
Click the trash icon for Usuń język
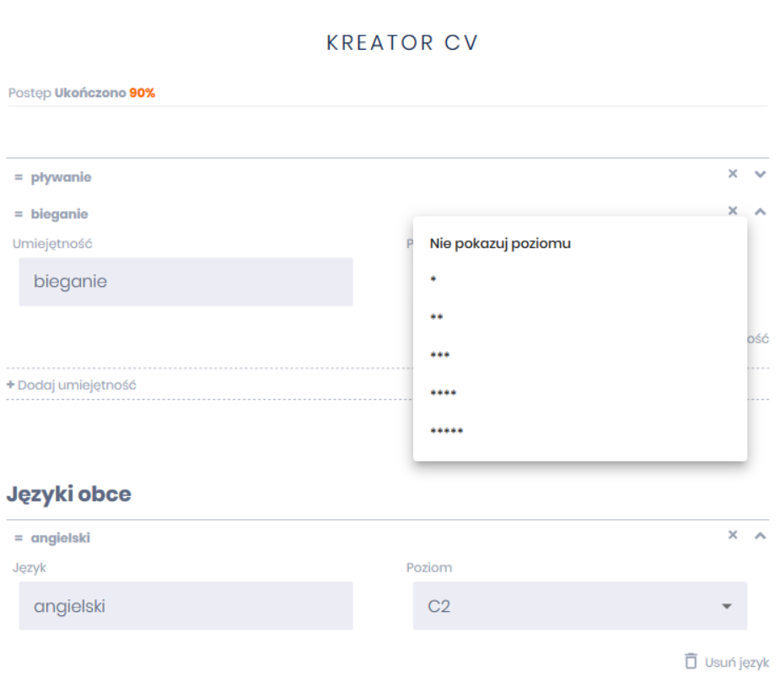tap(691, 662)
